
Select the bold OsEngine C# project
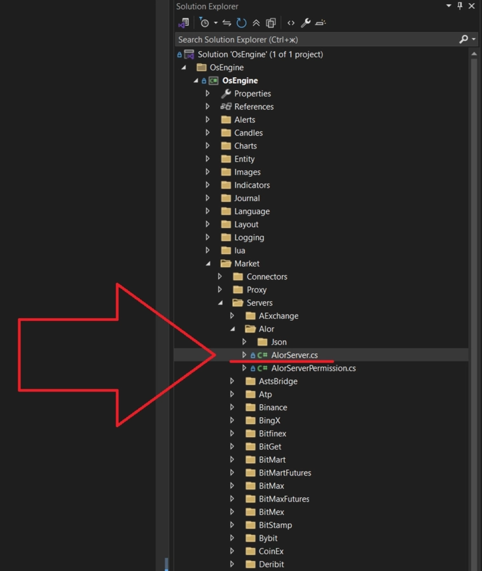click(240, 80)
